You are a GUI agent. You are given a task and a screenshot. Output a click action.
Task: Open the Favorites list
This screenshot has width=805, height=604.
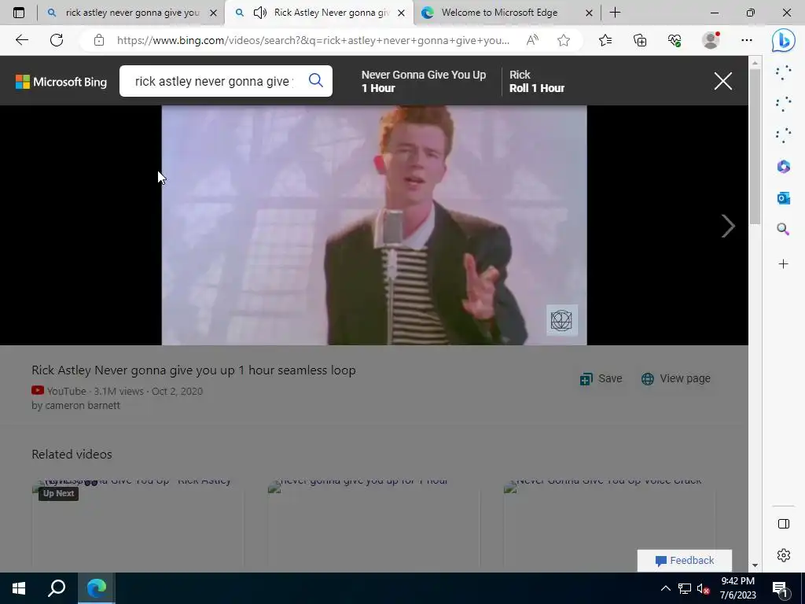pyautogui.click(x=605, y=40)
